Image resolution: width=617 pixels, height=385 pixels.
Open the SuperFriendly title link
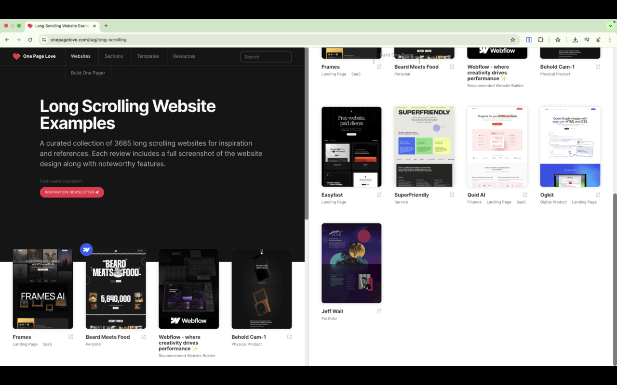[412, 195]
